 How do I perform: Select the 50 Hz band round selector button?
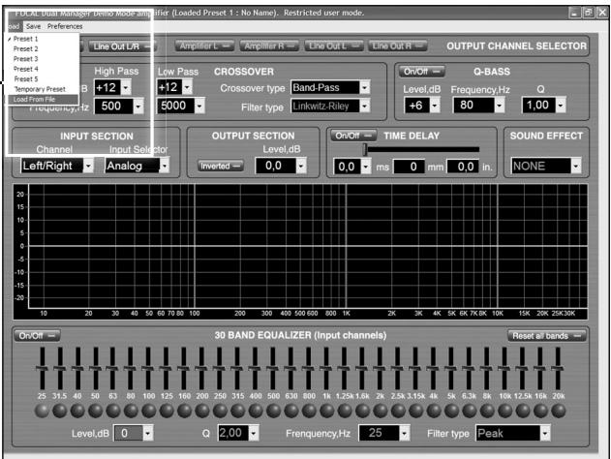tap(96, 411)
